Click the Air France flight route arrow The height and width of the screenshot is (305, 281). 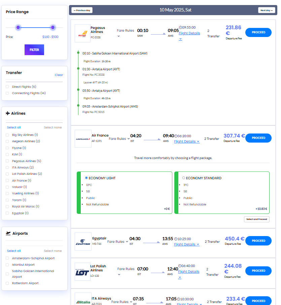(152, 140)
